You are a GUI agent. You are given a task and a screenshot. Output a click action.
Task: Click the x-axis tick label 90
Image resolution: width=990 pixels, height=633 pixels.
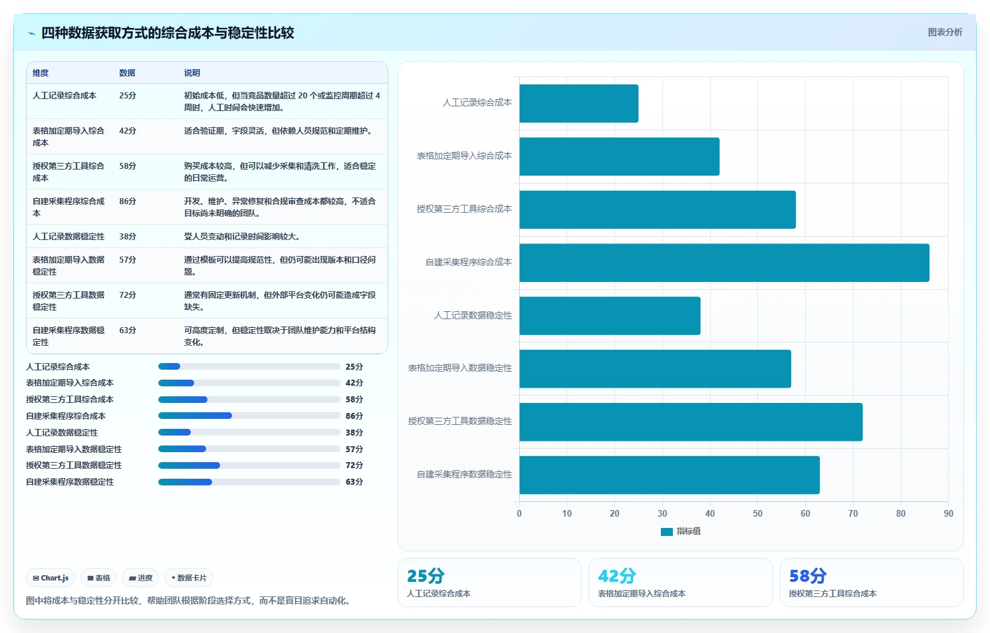pos(948,513)
